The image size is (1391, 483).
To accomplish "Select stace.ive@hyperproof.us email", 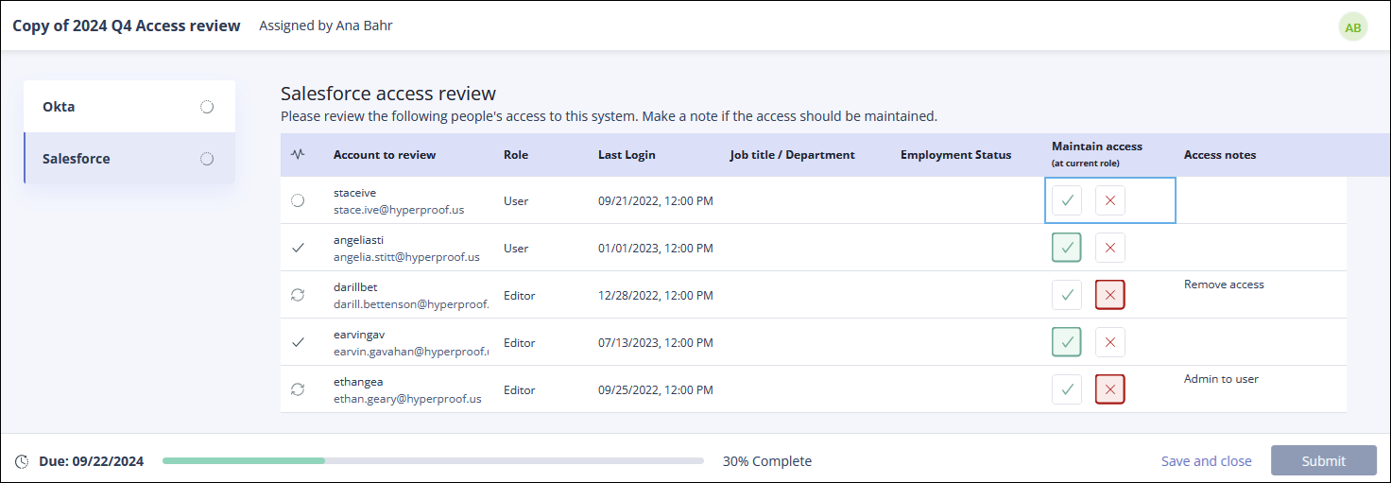I will (399, 210).
